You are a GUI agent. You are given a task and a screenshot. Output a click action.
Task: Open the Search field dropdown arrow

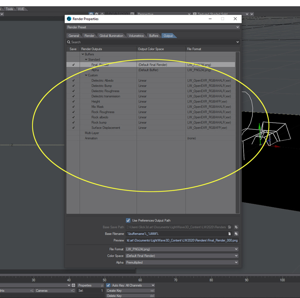click(237, 42)
